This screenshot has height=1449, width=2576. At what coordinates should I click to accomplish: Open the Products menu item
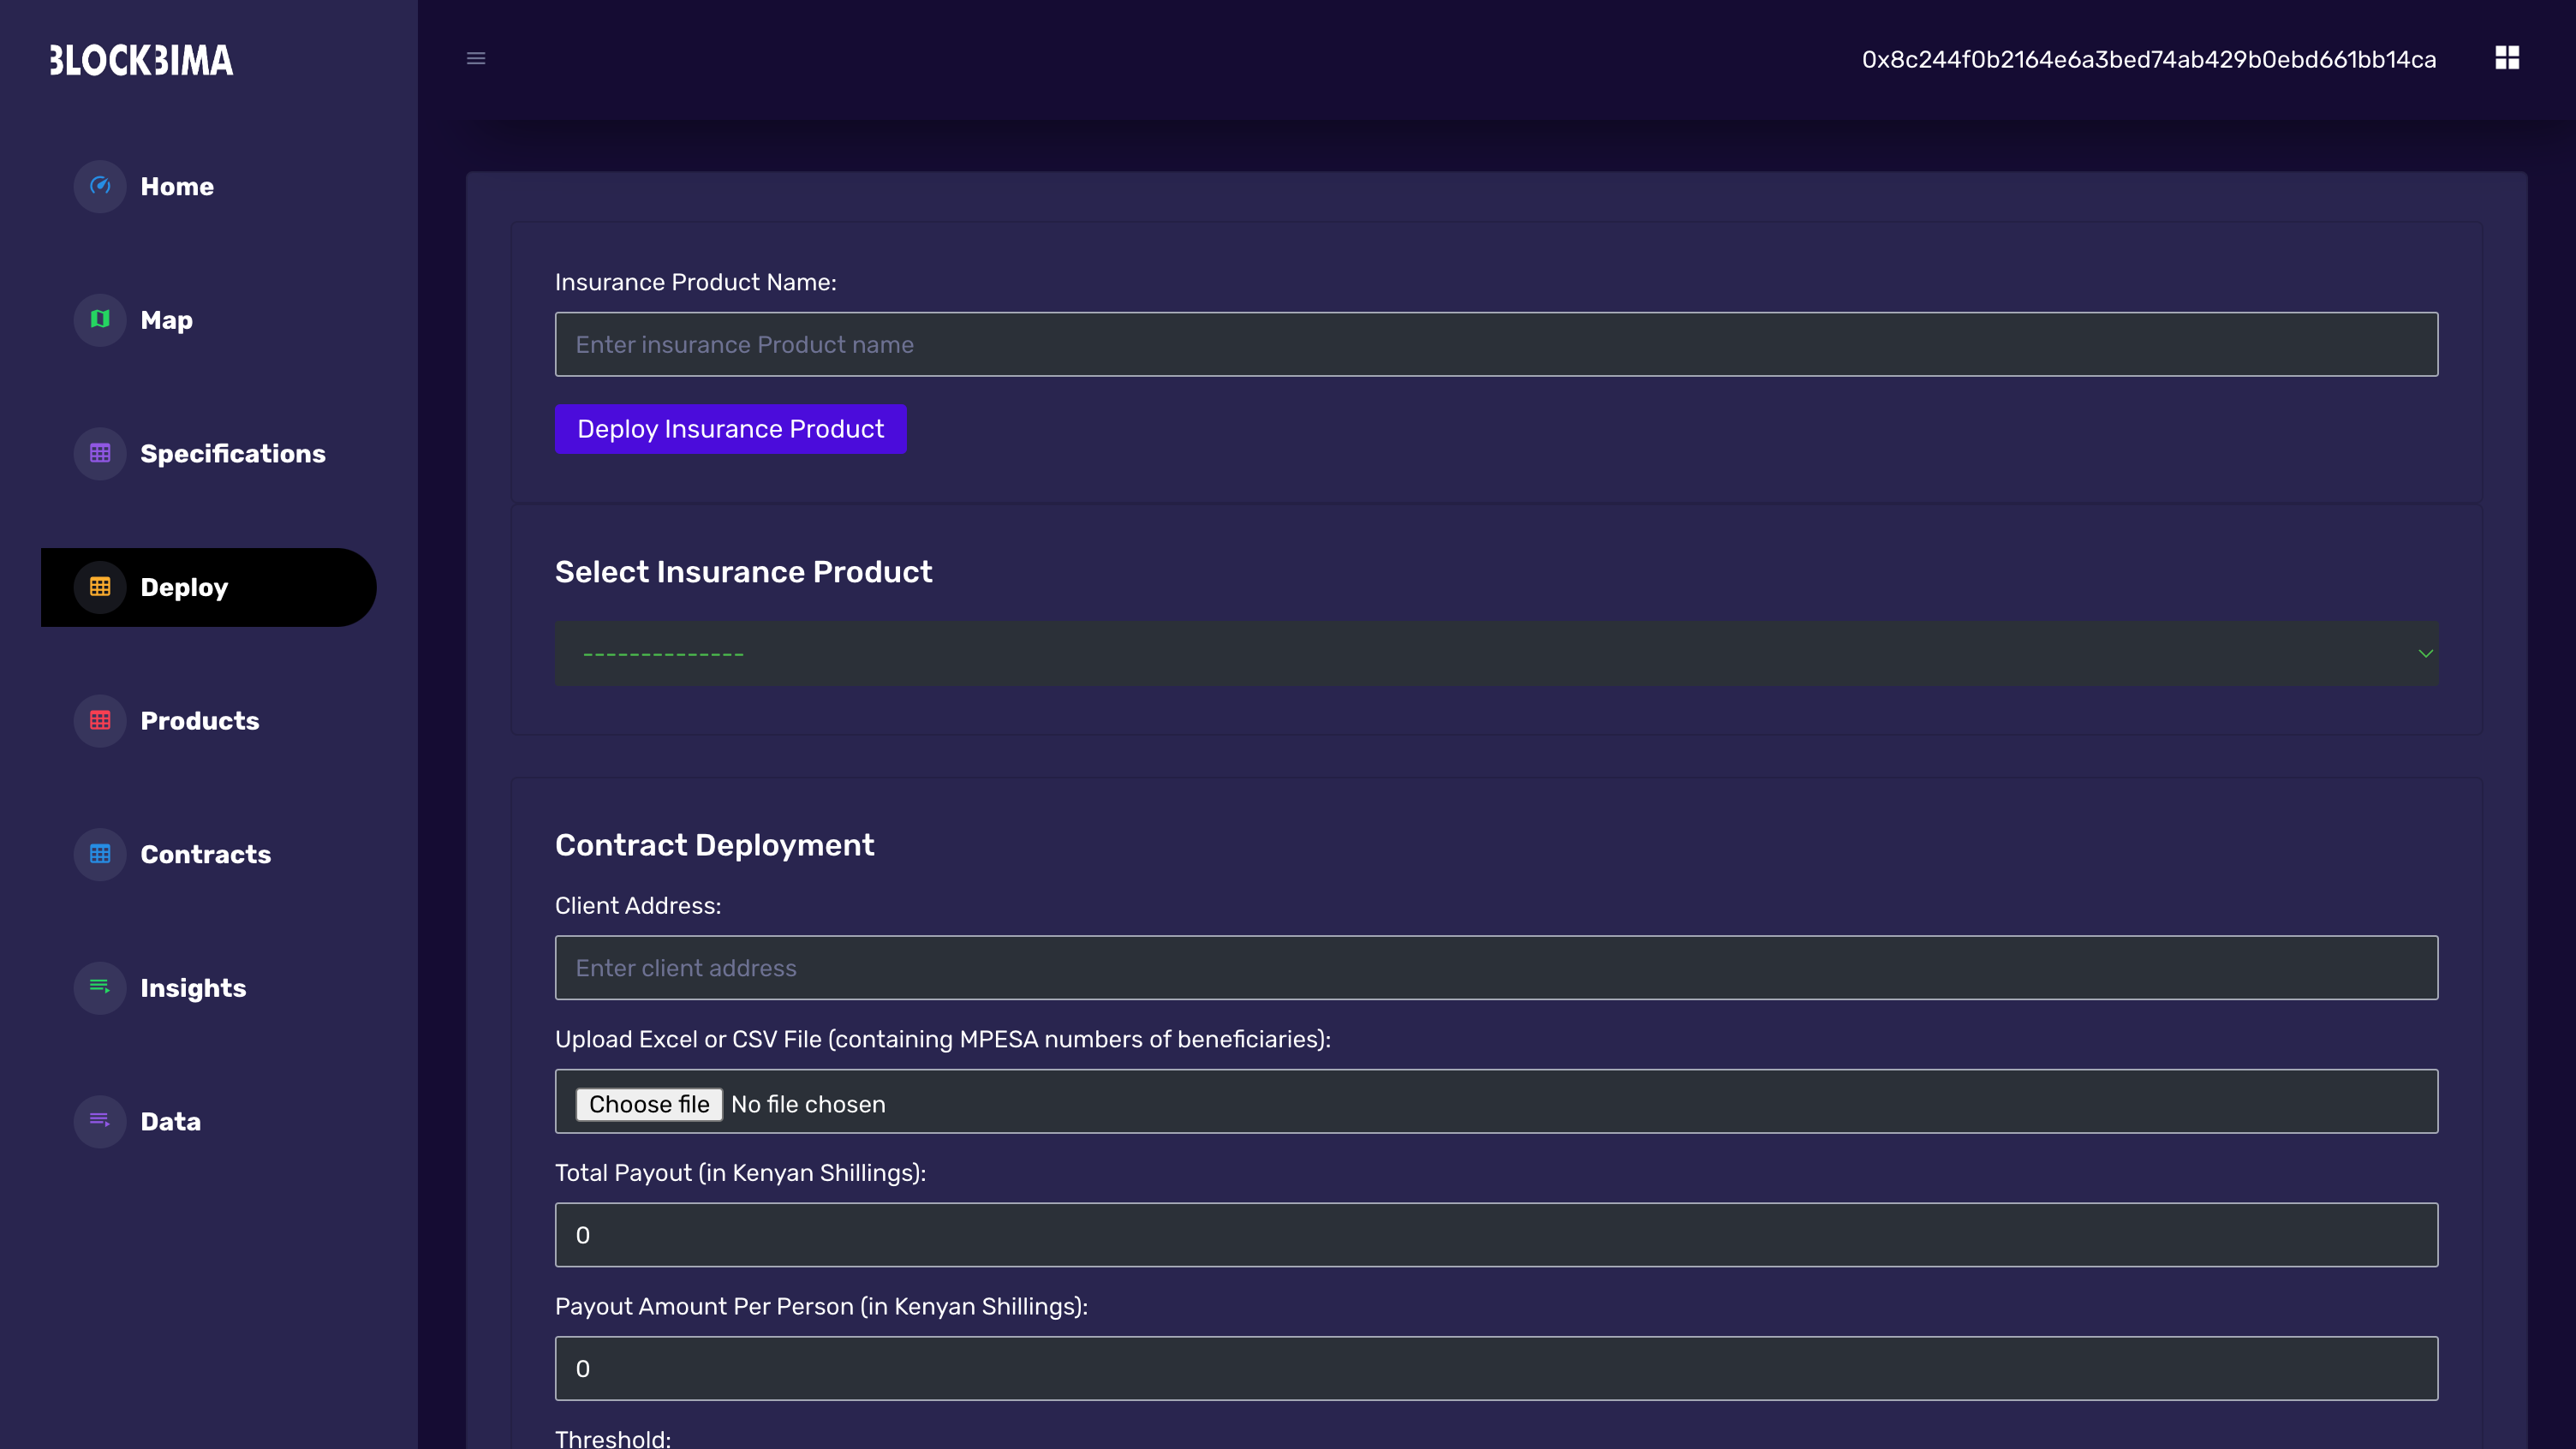coord(199,721)
